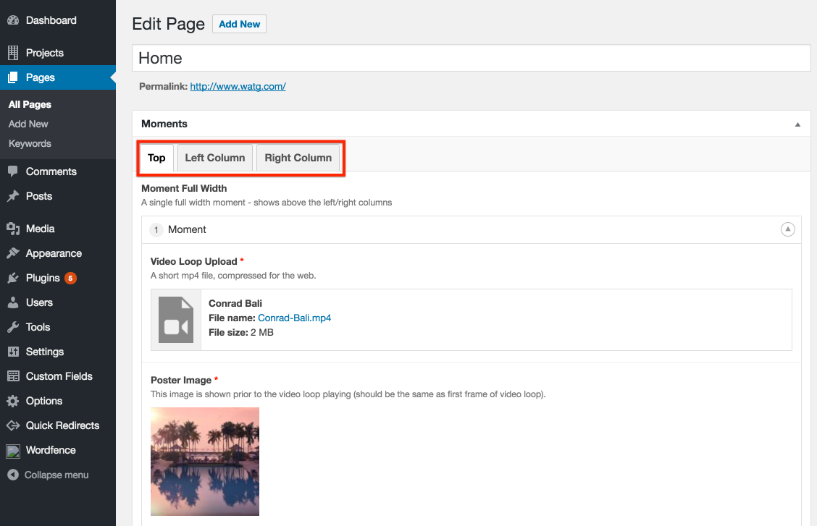The height and width of the screenshot is (526, 817).
Task: Click the Tools wrench icon
Action: click(13, 327)
